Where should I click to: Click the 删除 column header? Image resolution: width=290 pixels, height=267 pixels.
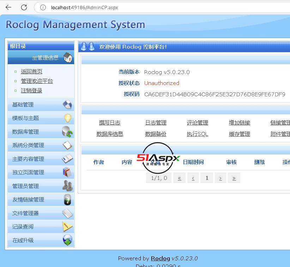point(260,162)
